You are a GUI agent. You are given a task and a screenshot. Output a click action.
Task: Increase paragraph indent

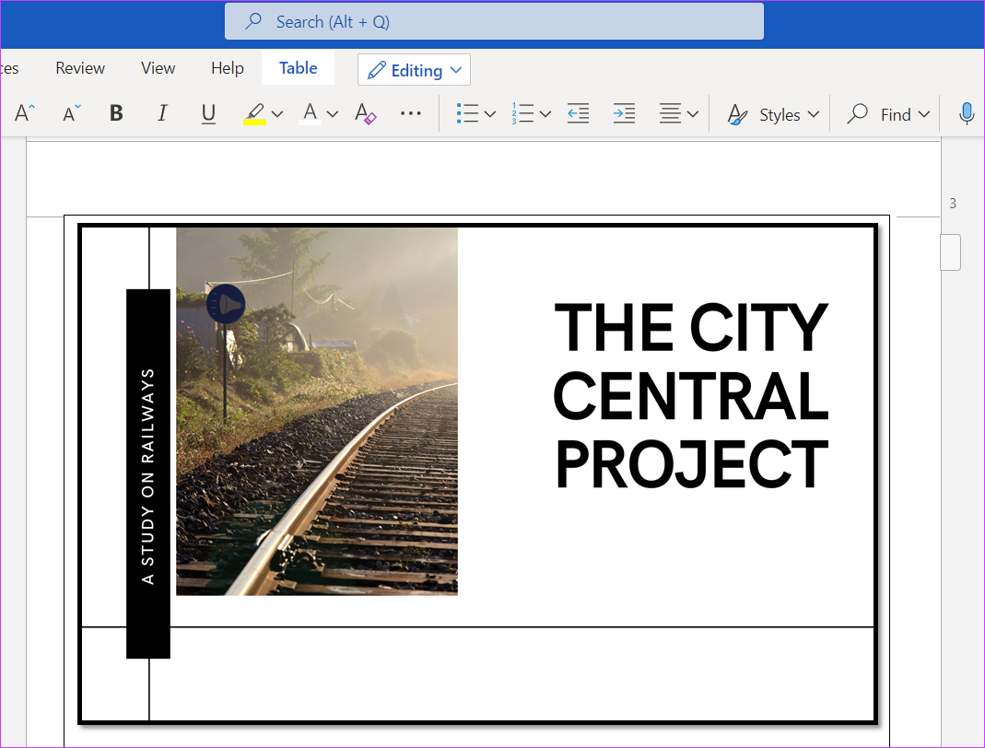624,112
